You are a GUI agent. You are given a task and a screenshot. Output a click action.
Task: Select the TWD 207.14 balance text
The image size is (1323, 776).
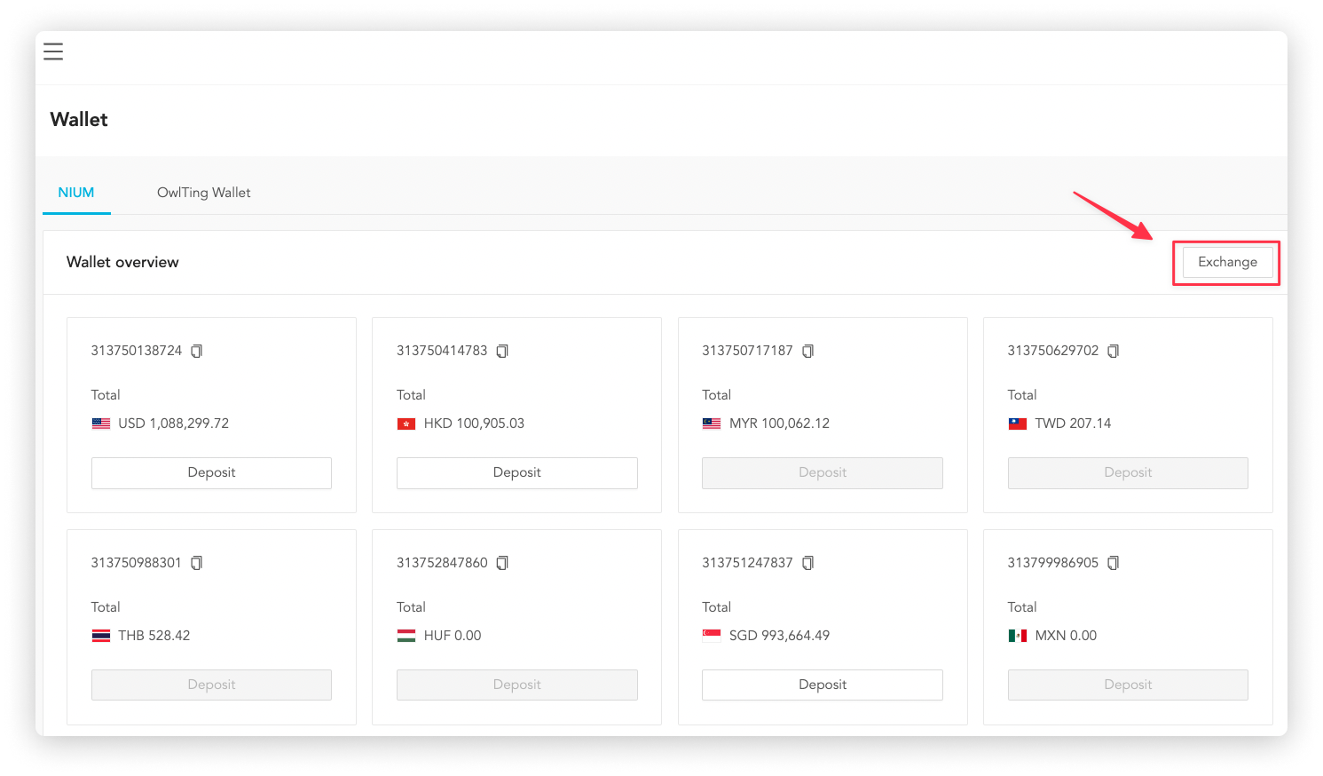coord(1073,424)
